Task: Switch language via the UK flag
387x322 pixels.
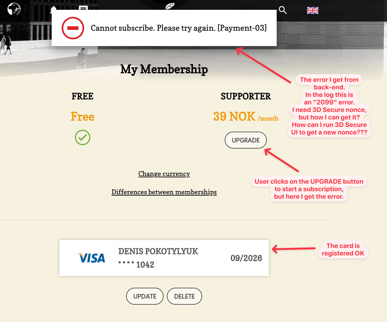Action: pos(313,10)
